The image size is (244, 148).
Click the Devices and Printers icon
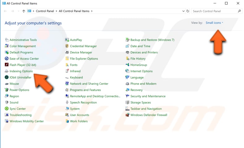point(127,52)
